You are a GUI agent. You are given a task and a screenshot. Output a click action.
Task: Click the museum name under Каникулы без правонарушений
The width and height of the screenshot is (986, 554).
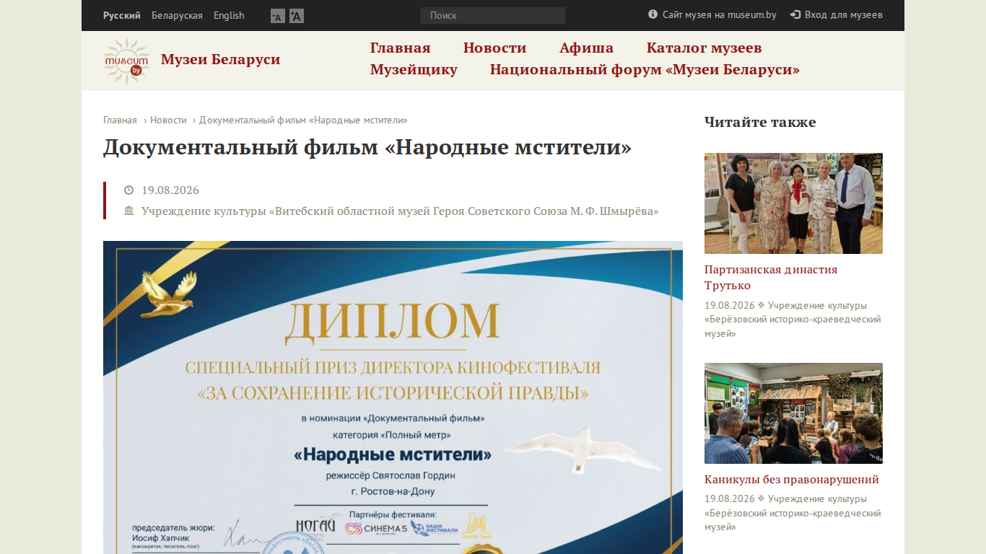coord(793,513)
